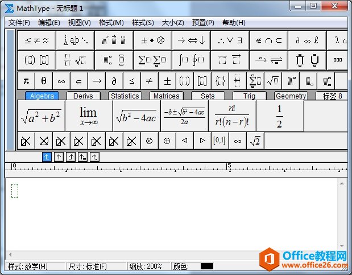Screen dimensions: 352x275
Task: Insert the theta symbol
Action: [x=44, y=81]
